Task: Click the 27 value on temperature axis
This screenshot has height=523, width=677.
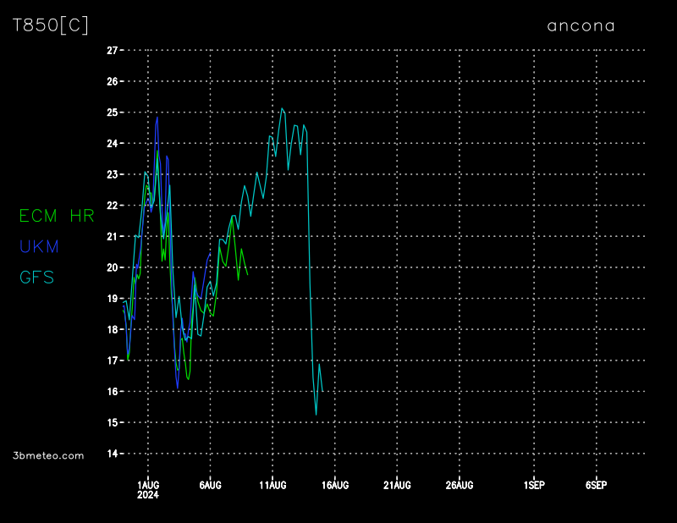Action: [x=112, y=50]
